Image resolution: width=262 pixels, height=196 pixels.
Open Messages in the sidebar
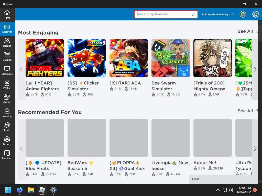pos(7,71)
